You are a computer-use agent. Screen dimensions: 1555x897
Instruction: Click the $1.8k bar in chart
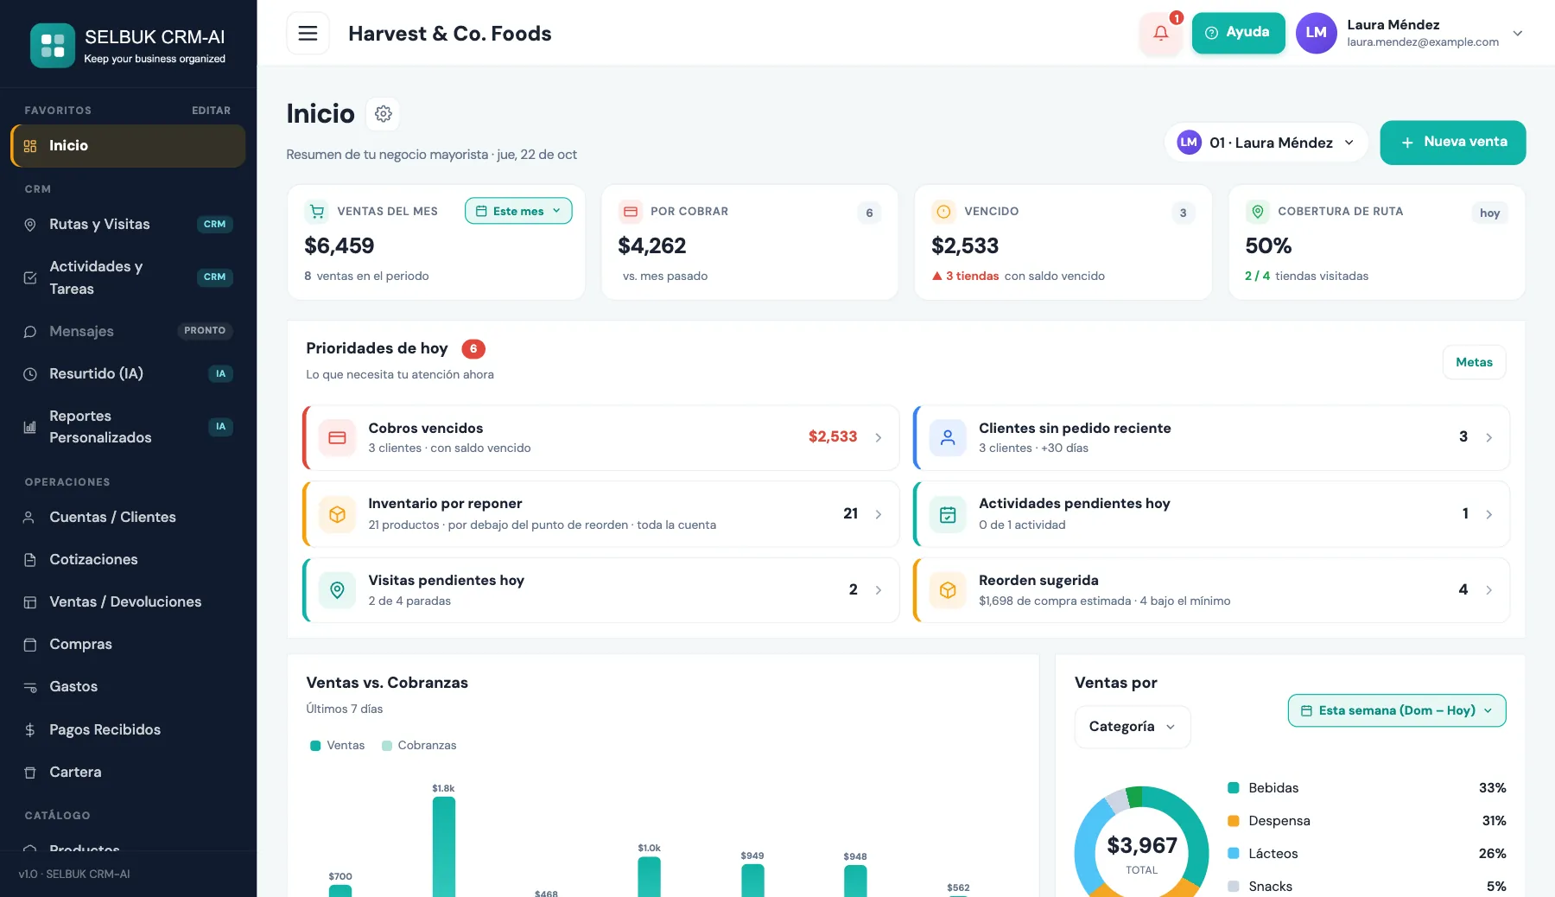pyautogui.click(x=443, y=846)
